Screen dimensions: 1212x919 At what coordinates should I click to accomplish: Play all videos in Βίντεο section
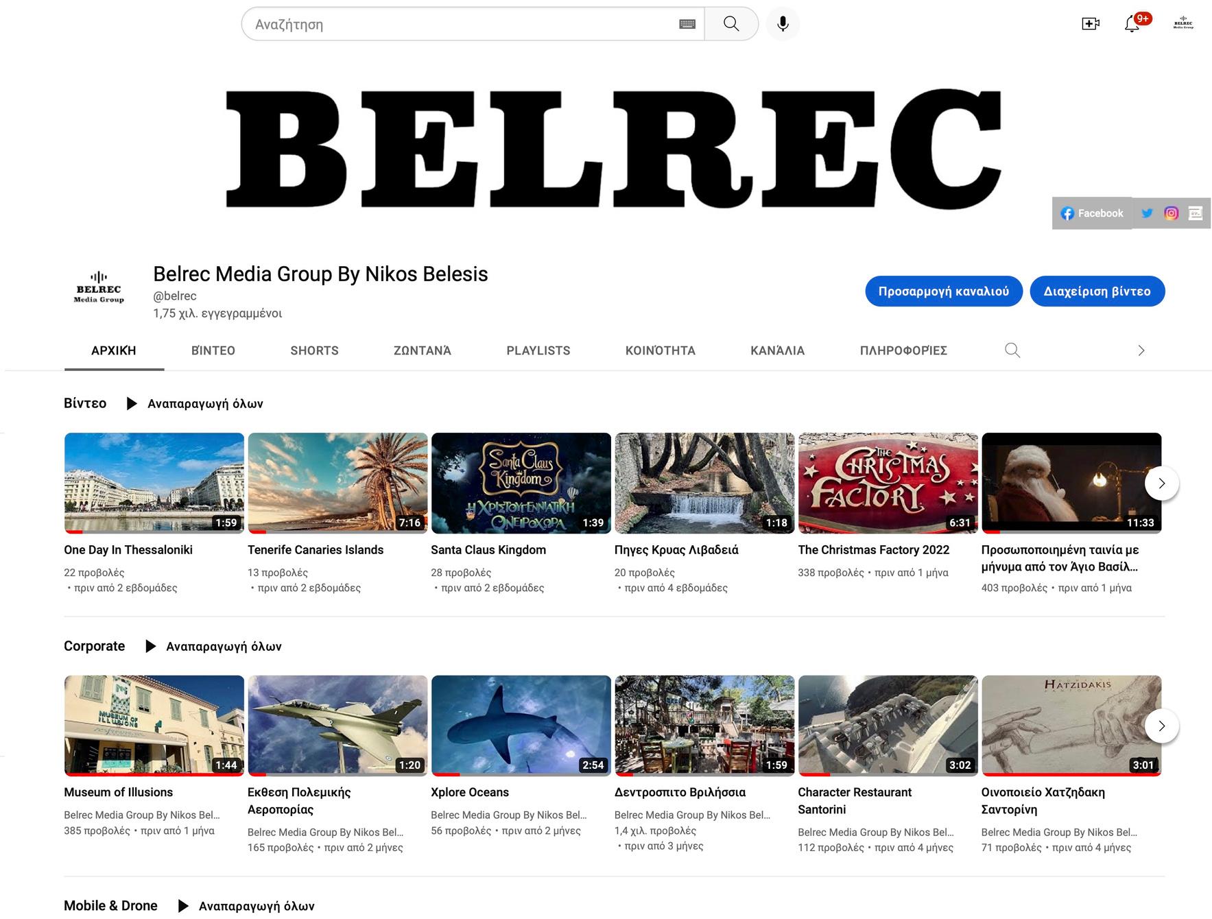(x=195, y=403)
